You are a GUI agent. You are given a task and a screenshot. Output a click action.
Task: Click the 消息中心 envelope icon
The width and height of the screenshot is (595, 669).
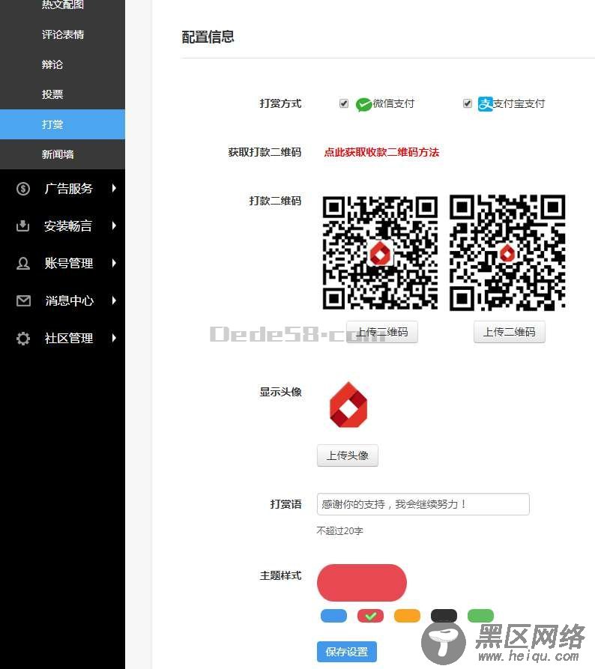pyautogui.click(x=23, y=301)
